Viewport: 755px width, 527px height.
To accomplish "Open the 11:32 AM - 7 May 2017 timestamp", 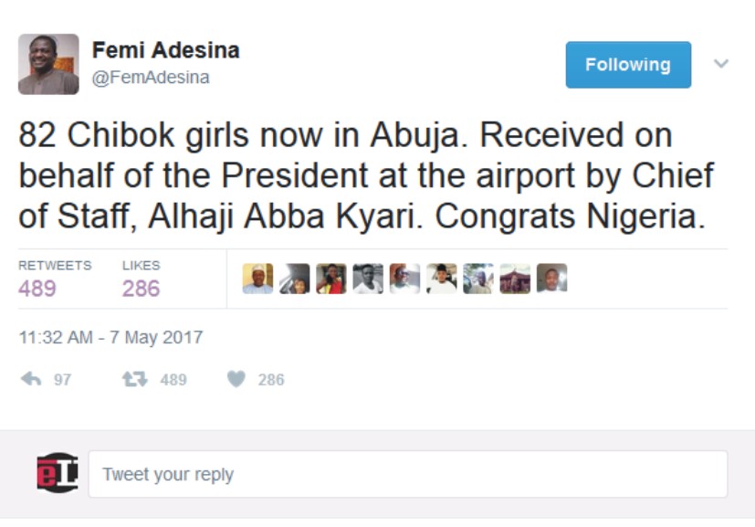I will point(110,337).
